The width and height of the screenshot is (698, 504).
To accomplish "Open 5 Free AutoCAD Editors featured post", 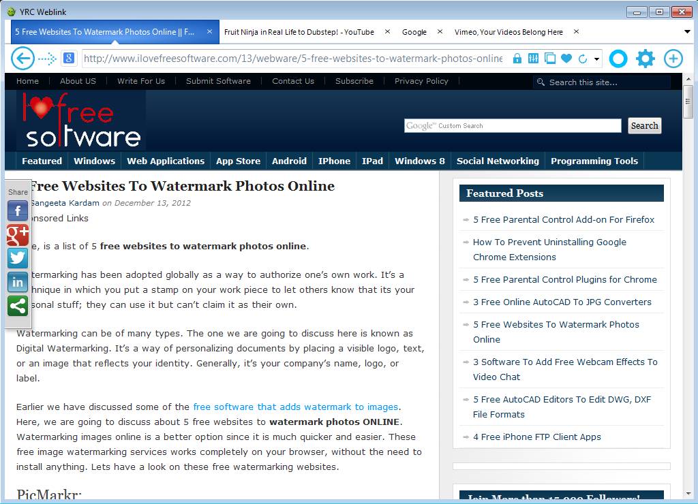I will tap(562, 407).
